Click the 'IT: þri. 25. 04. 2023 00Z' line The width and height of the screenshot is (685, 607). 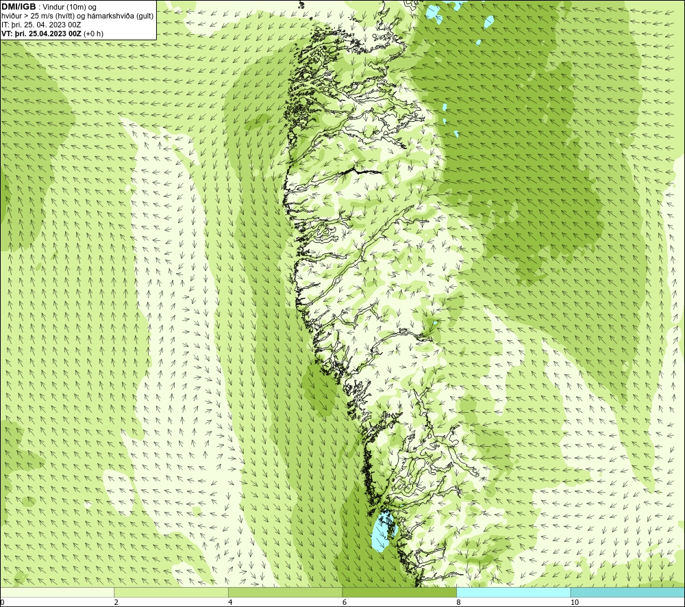[41, 25]
